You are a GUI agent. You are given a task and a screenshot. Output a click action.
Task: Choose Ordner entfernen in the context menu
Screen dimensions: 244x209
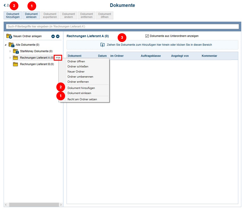pos(78,82)
